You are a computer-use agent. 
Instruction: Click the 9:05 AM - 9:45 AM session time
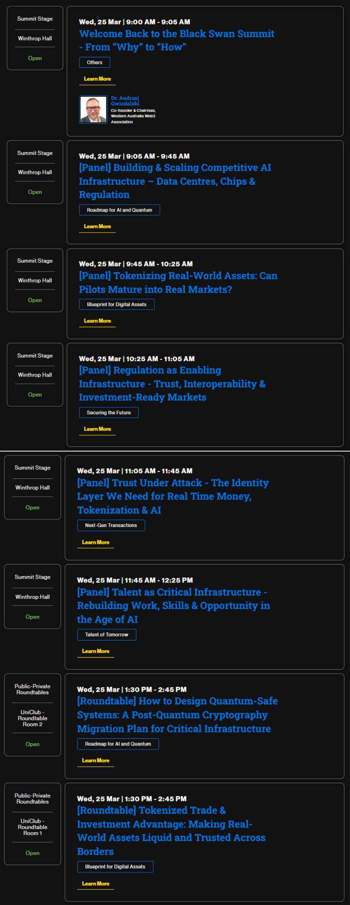158,156
